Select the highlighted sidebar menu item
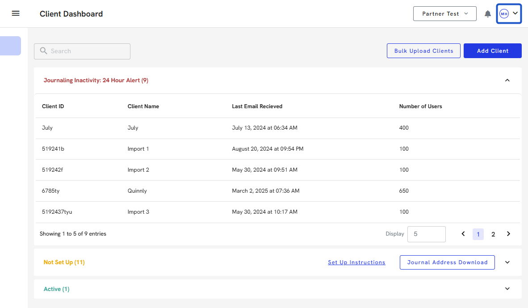 [10, 46]
